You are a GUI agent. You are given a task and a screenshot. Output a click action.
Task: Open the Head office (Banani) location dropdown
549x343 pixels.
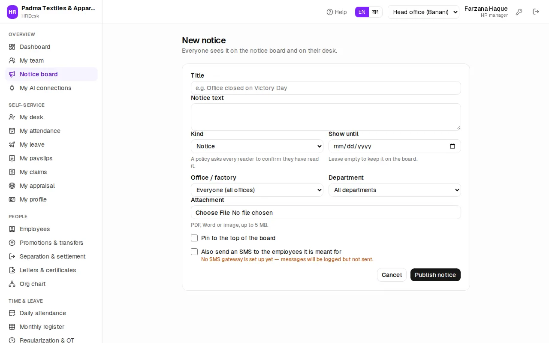click(x=423, y=12)
